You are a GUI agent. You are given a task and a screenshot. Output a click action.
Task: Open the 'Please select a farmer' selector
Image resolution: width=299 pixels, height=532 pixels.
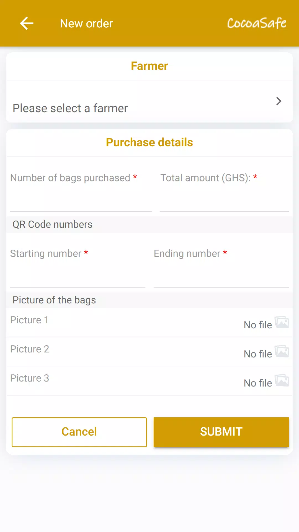(x=149, y=102)
